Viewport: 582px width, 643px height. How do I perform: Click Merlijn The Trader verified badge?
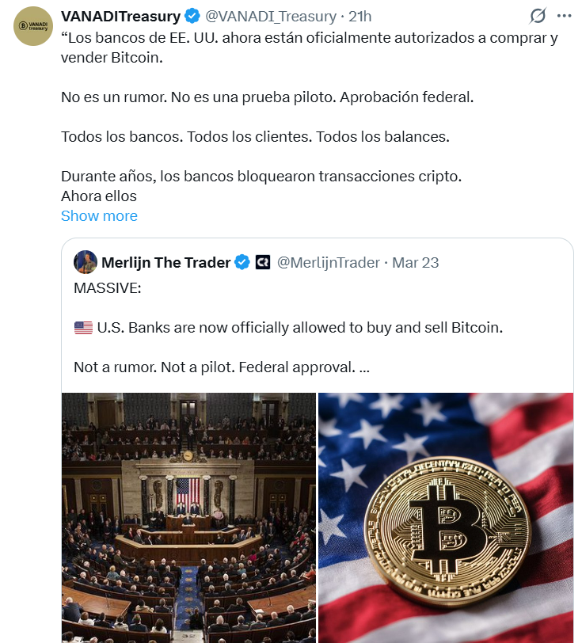[x=242, y=262]
